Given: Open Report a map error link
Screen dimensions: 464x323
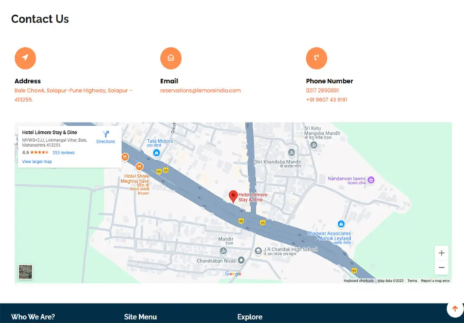Looking at the screenshot, I should point(436,280).
